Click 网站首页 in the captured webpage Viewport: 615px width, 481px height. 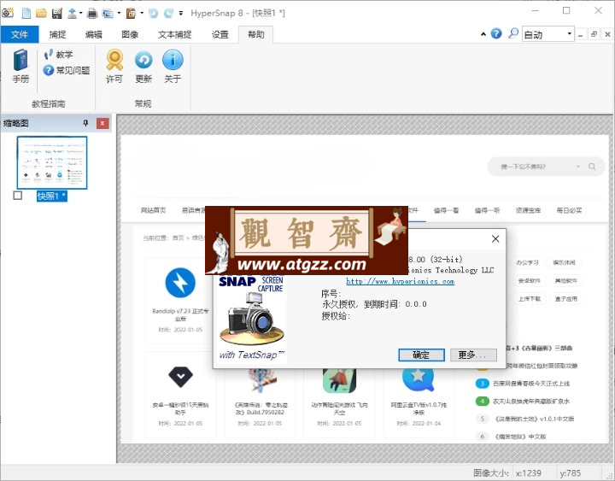(x=154, y=211)
